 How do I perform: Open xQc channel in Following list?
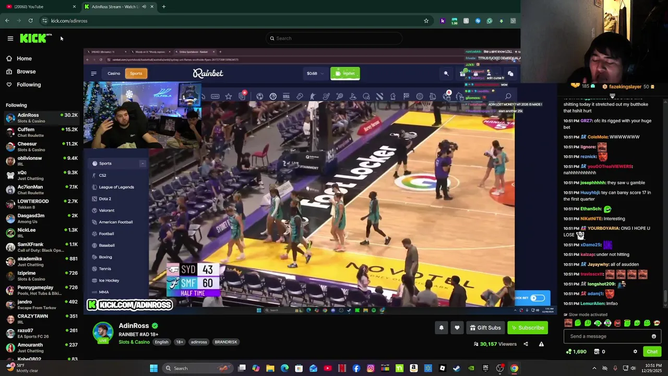click(42, 175)
